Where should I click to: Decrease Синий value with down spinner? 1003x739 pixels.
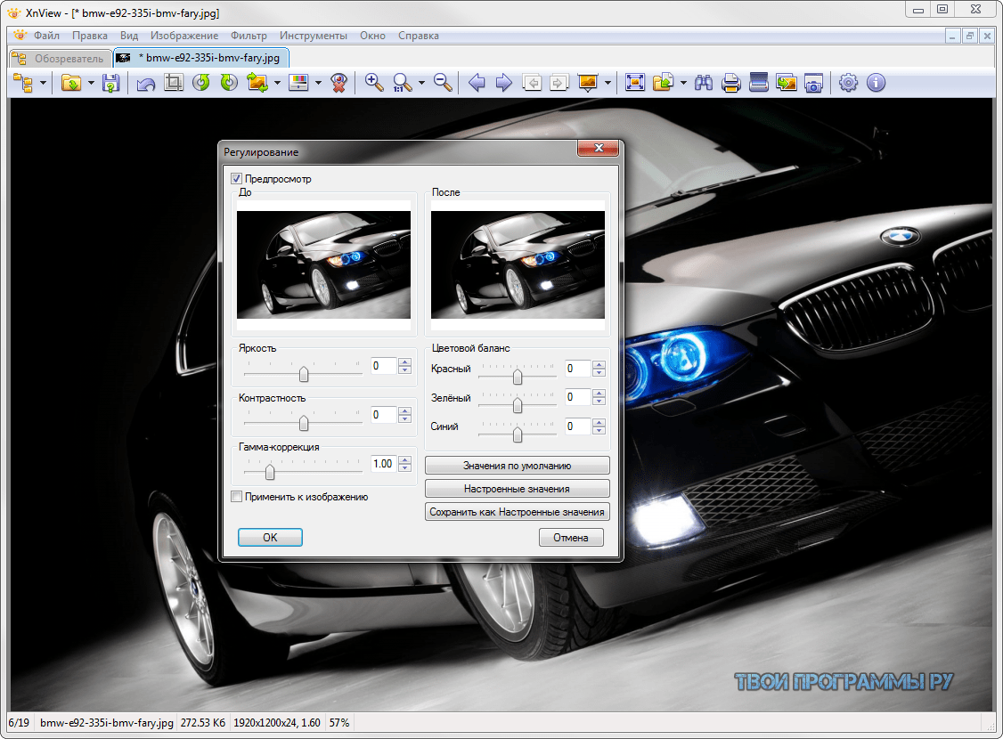(x=599, y=430)
